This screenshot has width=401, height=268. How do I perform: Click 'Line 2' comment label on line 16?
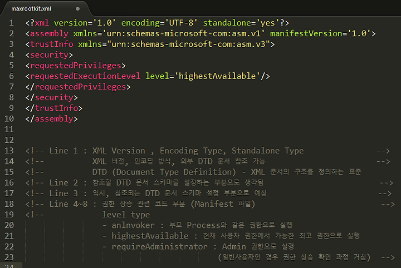[x=63, y=182]
